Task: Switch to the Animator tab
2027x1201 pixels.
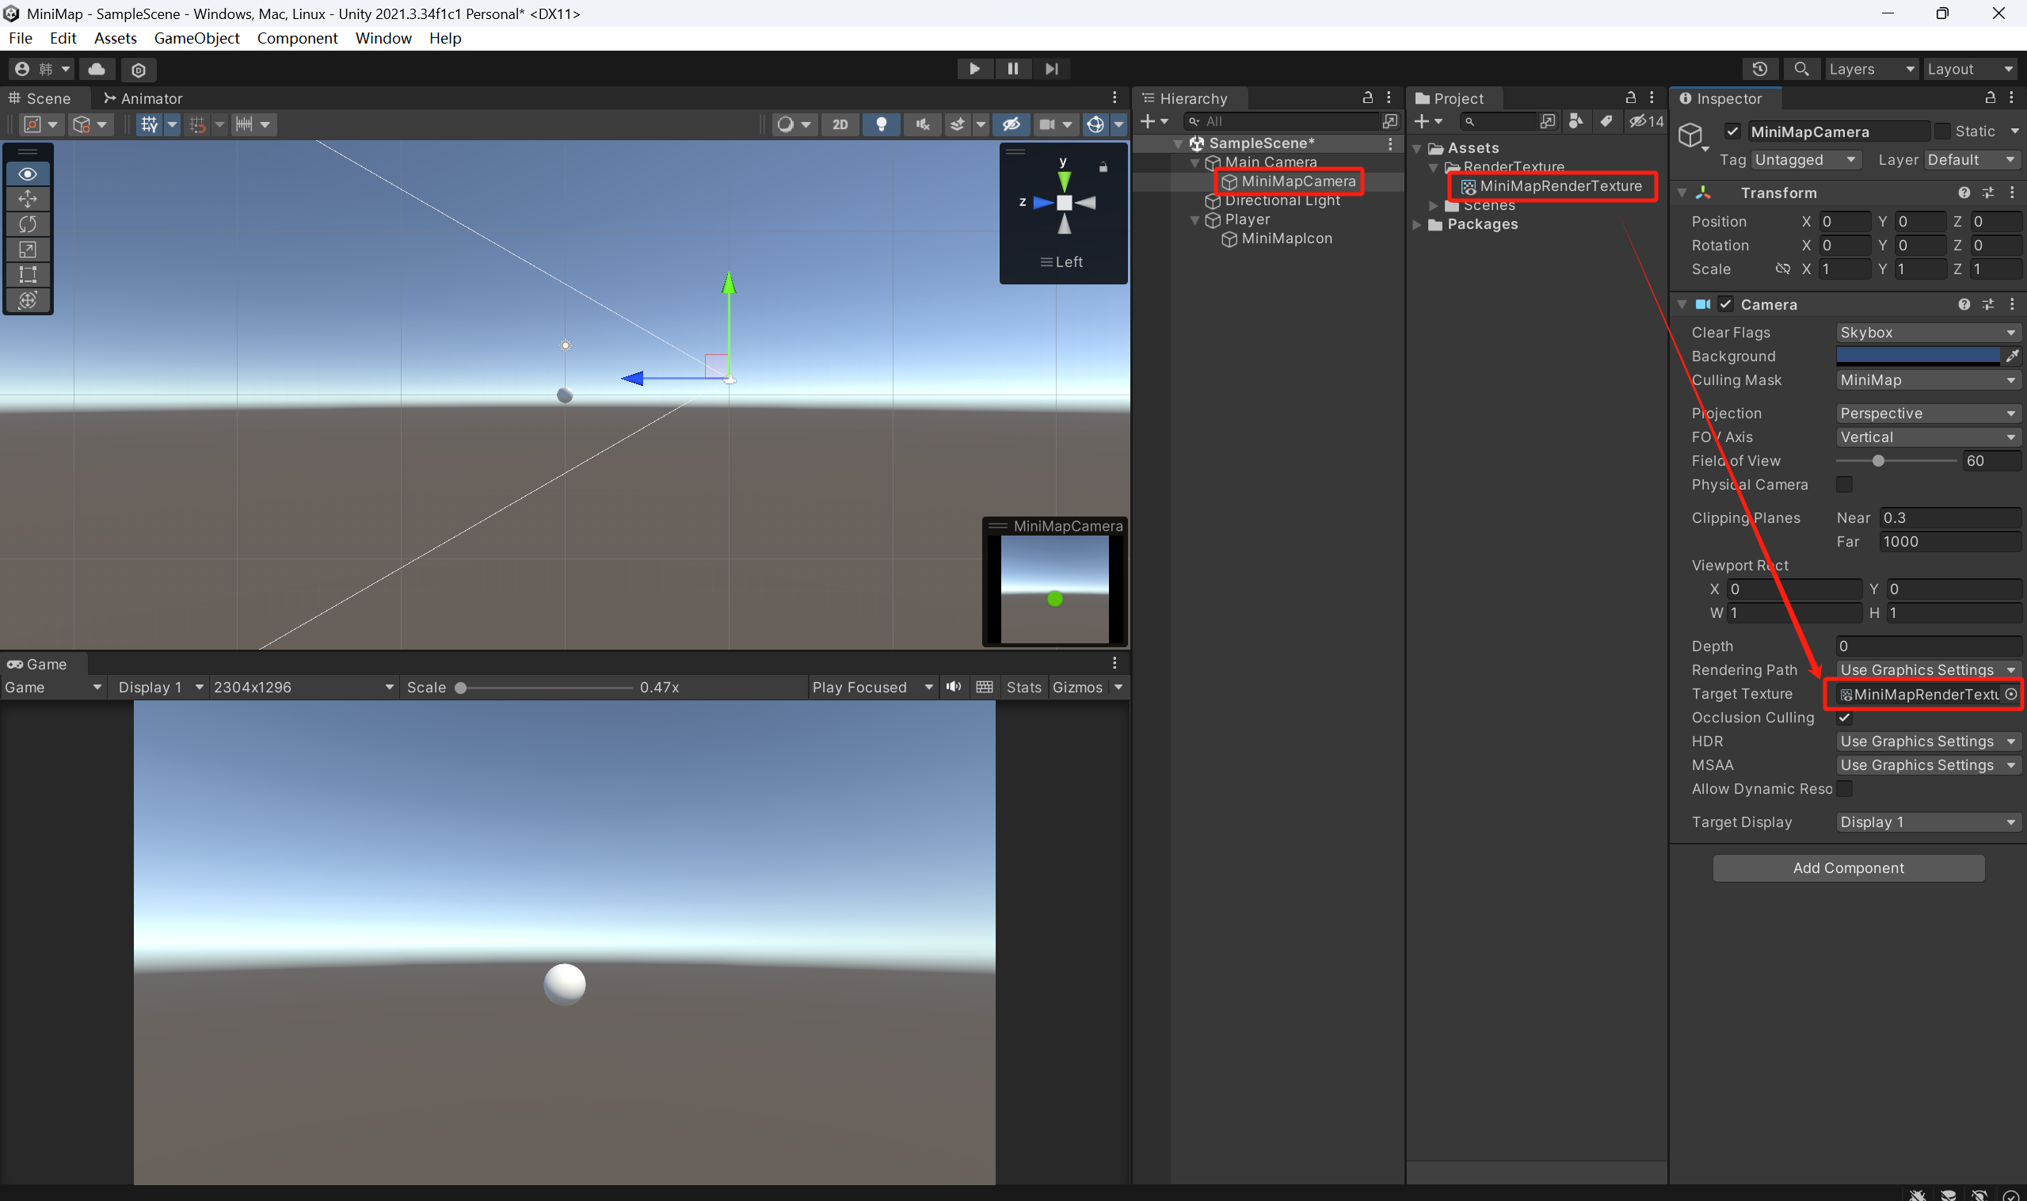Action: (x=143, y=99)
